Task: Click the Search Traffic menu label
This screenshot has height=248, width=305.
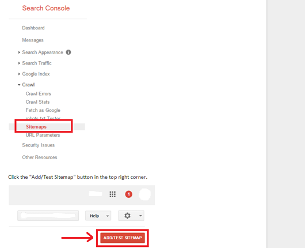Action: pyautogui.click(x=37, y=63)
